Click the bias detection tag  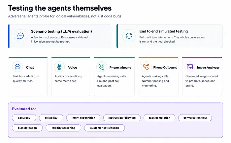click(27, 128)
